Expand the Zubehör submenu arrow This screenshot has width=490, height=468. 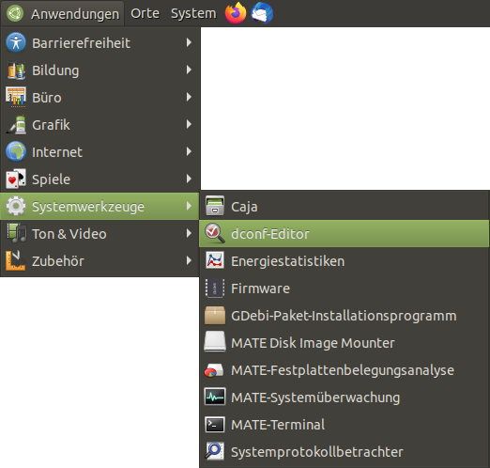click(x=189, y=260)
